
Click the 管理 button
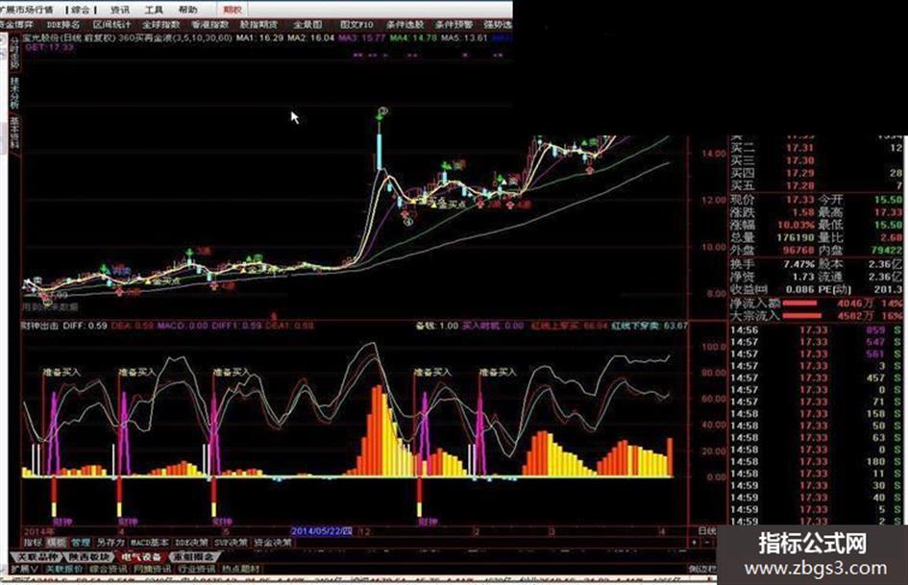pos(81,543)
